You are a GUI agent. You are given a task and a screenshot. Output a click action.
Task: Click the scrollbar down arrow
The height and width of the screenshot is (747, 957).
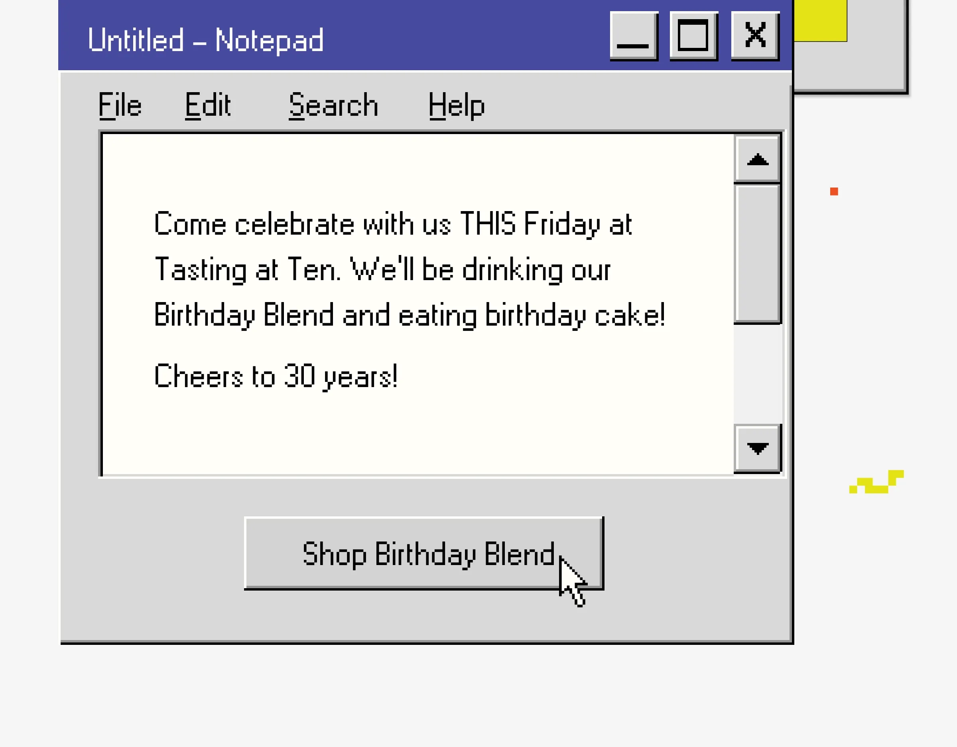(757, 448)
